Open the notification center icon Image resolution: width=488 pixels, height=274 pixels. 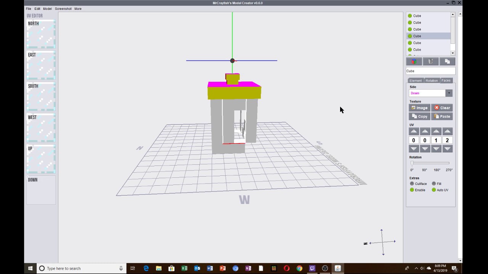[x=454, y=268]
